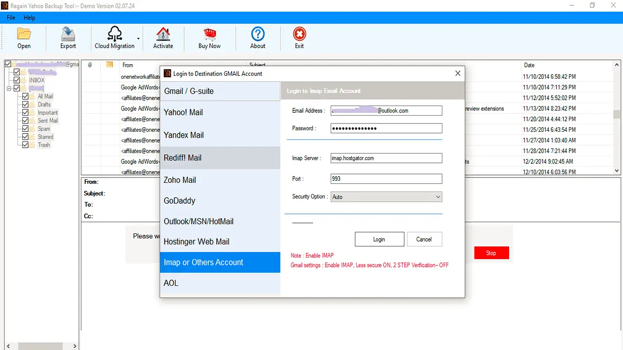The image size is (623, 350).
Task: Open the Help menu
Action: click(x=29, y=17)
